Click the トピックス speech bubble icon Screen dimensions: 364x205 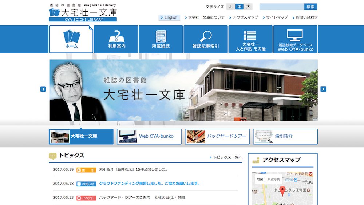(x=53, y=156)
